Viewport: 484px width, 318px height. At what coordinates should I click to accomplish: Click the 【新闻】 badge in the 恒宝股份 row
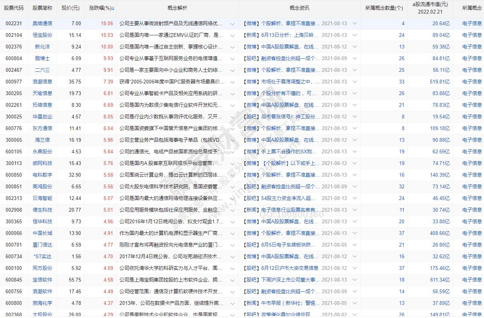point(251,35)
